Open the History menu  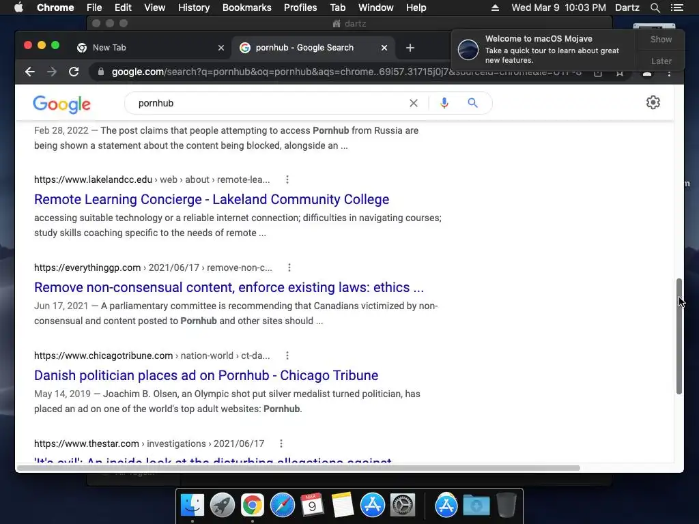(194, 8)
